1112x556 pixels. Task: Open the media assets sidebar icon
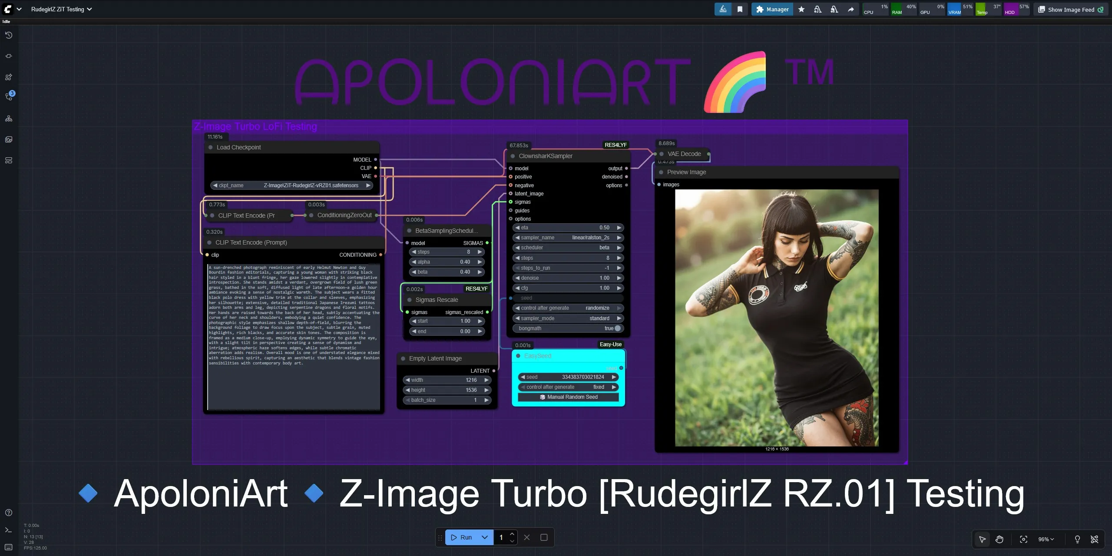[9, 139]
